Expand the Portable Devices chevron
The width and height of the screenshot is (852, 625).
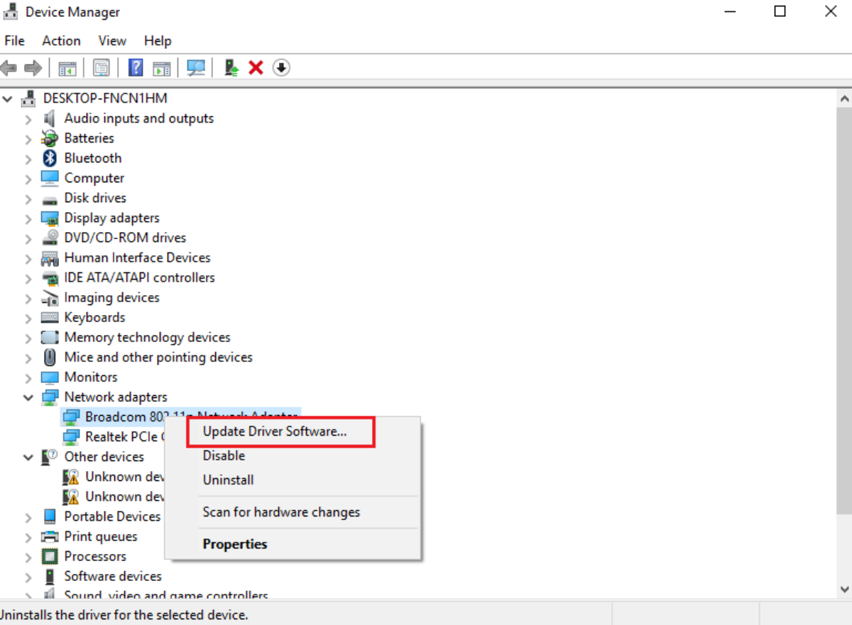(x=28, y=516)
